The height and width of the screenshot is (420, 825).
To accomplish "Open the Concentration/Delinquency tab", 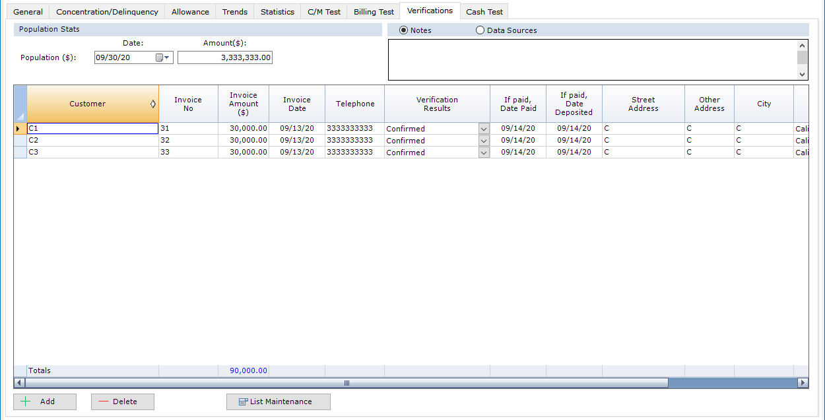I will (107, 12).
